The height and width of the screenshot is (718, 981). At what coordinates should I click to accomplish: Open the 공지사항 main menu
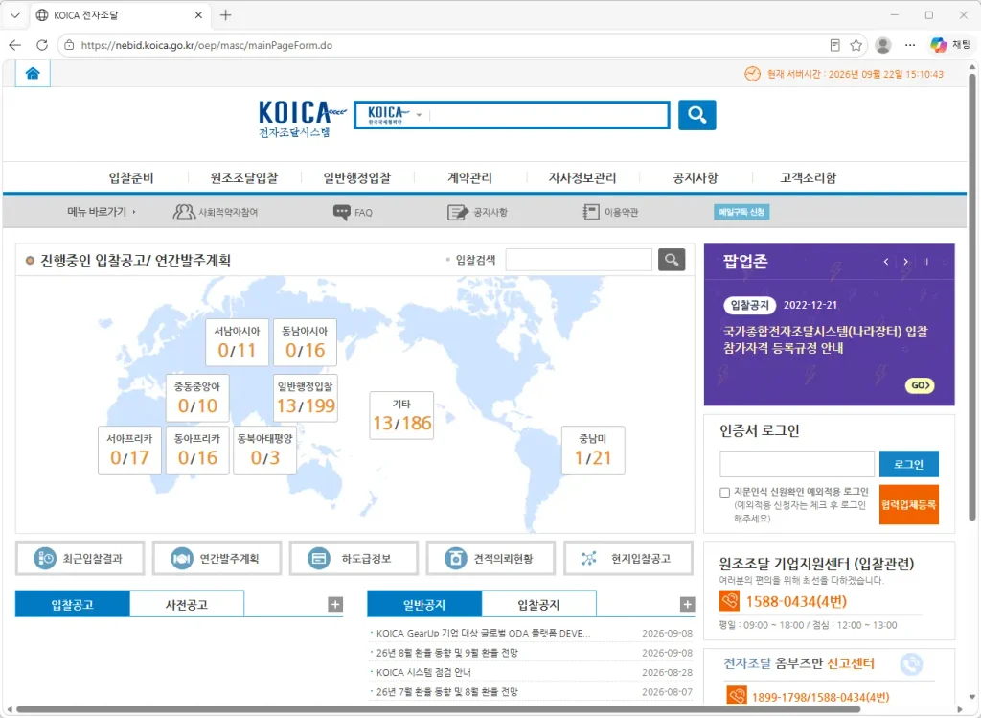(x=696, y=177)
